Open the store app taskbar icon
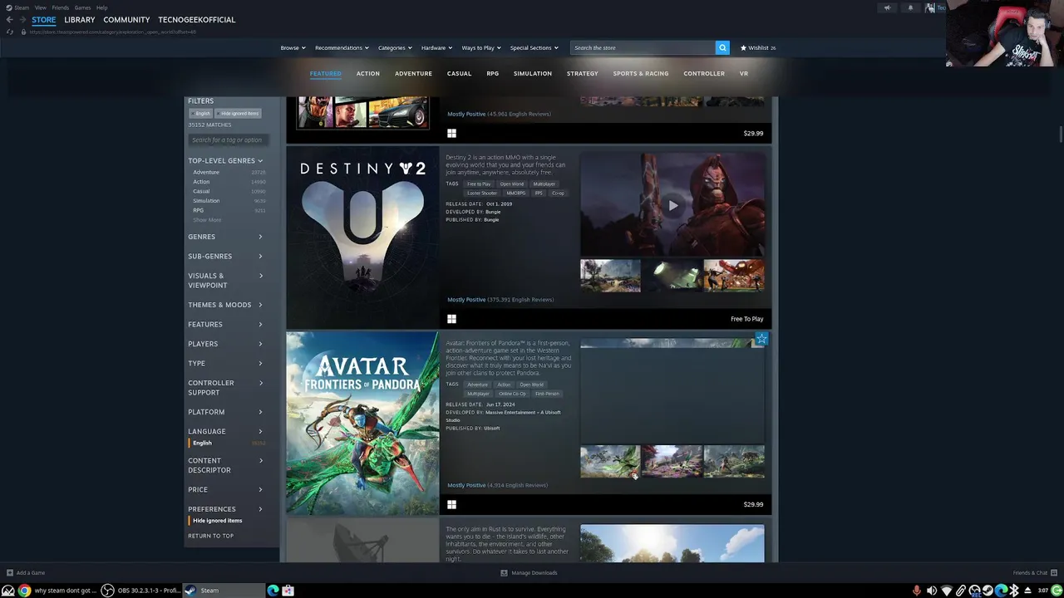The image size is (1064, 598). [x=288, y=591]
